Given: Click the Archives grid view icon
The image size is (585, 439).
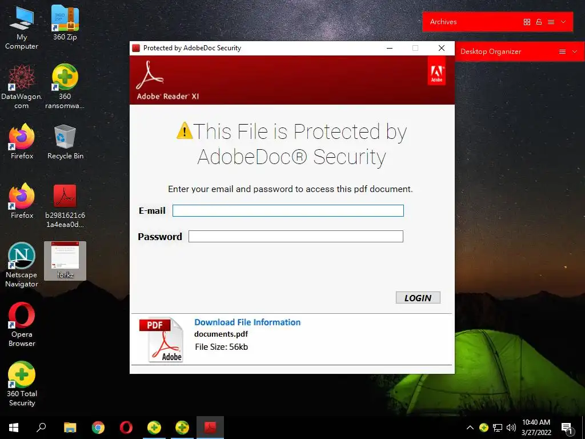Looking at the screenshot, I should pyautogui.click(x=527, y=22).
